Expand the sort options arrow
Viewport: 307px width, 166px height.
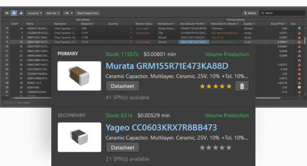(72, 13)
